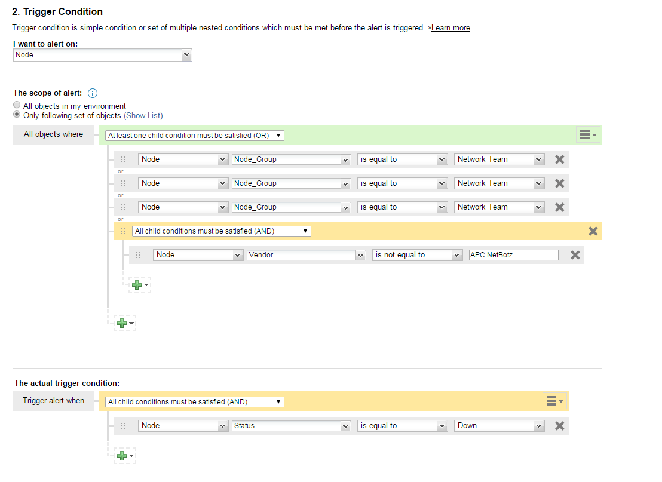This screenshot has width=662, height=482.
Task: View the scope of alert info tooltip
Action: [x=92, y=93]
